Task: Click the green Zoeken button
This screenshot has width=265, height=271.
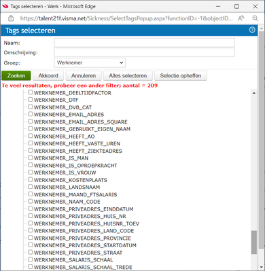Action: [16, 75]
